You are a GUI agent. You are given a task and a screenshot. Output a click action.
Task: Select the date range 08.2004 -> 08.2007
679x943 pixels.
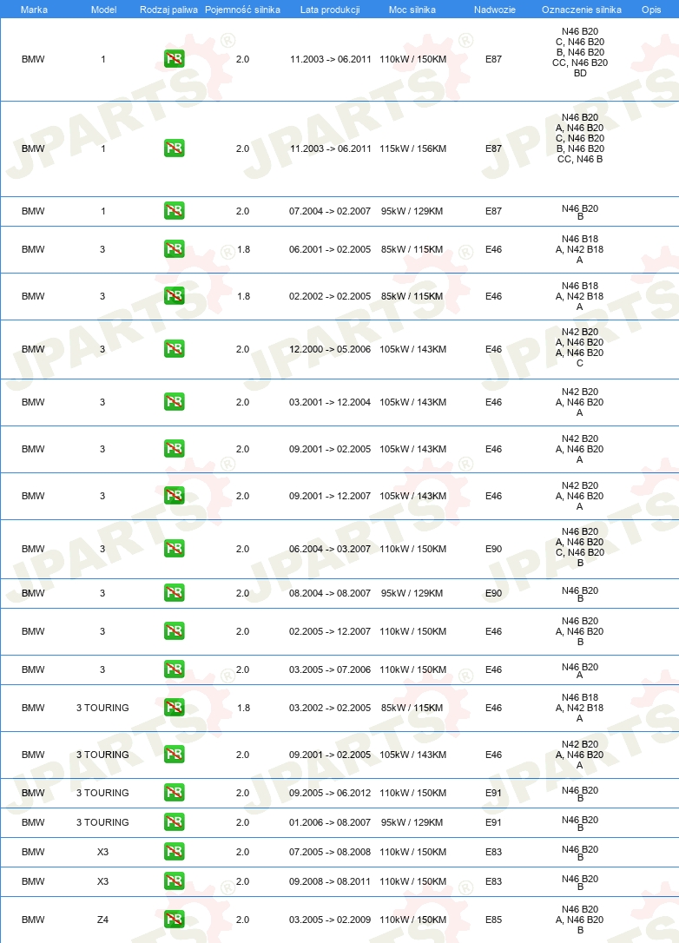pos(330,594)
